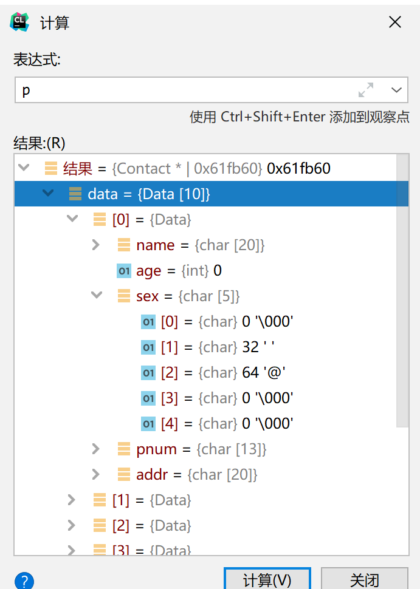Click inside the expression input showing 'p'
The image size is (420, 589).
click(122, 89)
